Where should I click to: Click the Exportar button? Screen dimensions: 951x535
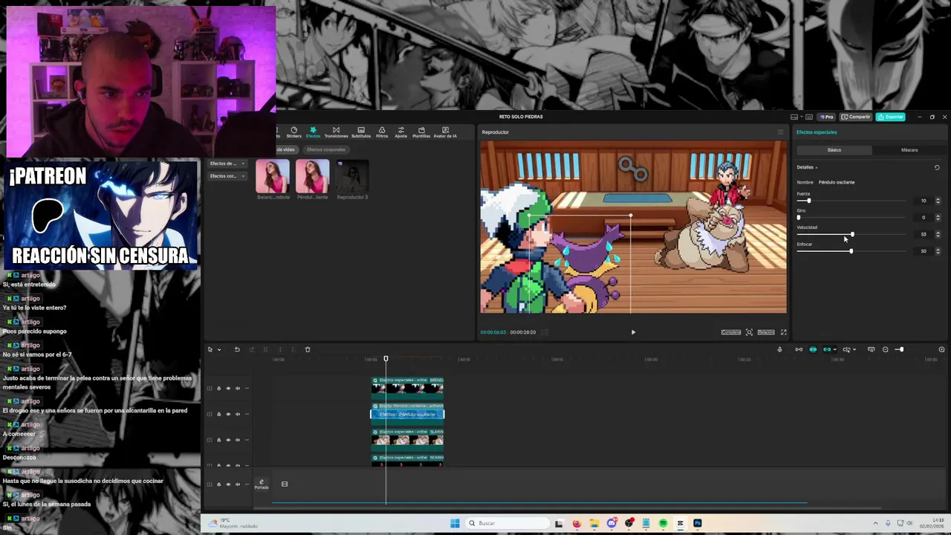pos(890,117)
